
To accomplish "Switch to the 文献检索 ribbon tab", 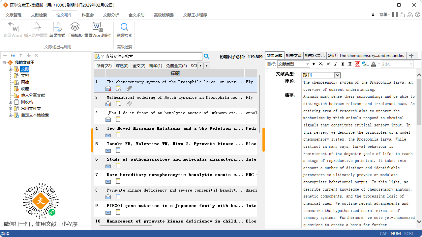I will coord(39,15).
